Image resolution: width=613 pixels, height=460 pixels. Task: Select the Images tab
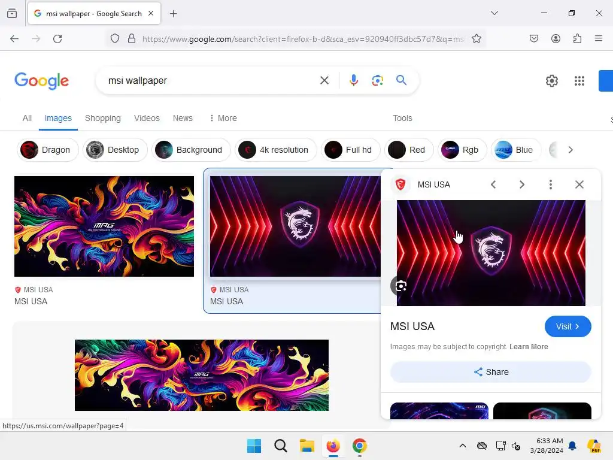(58, 118)
